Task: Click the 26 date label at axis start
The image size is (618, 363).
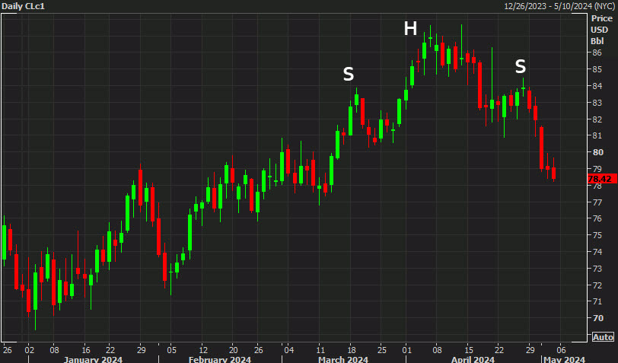Action: 8,350
